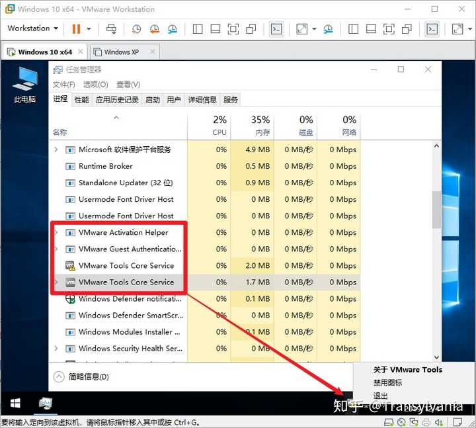
Task: Click the VMware Workstation logo icon
Action: point(10,9)
